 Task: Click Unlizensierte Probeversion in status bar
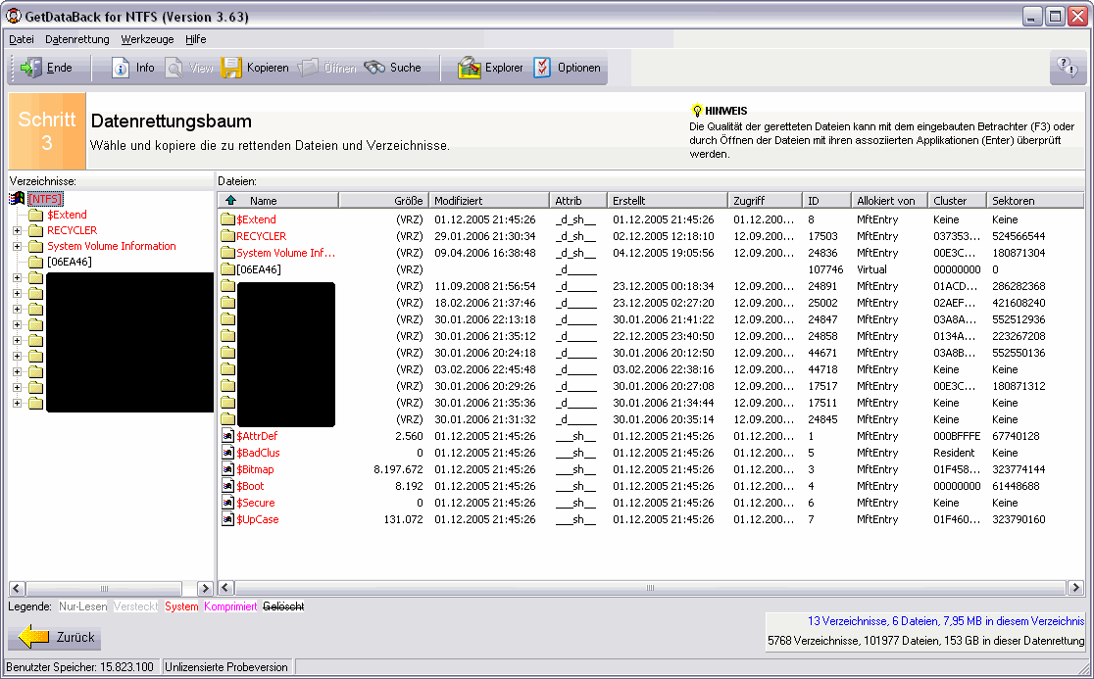tap(226, 667)
